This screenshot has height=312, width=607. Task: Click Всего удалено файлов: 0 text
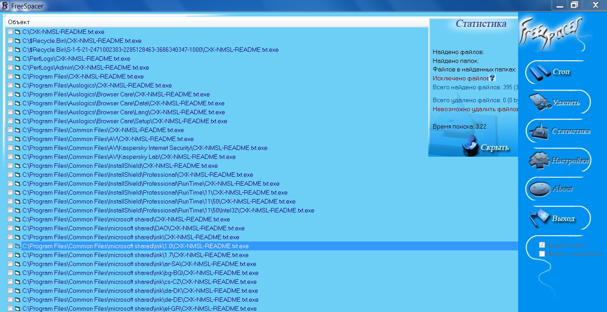pyautogui.click(x=475, y=100)
